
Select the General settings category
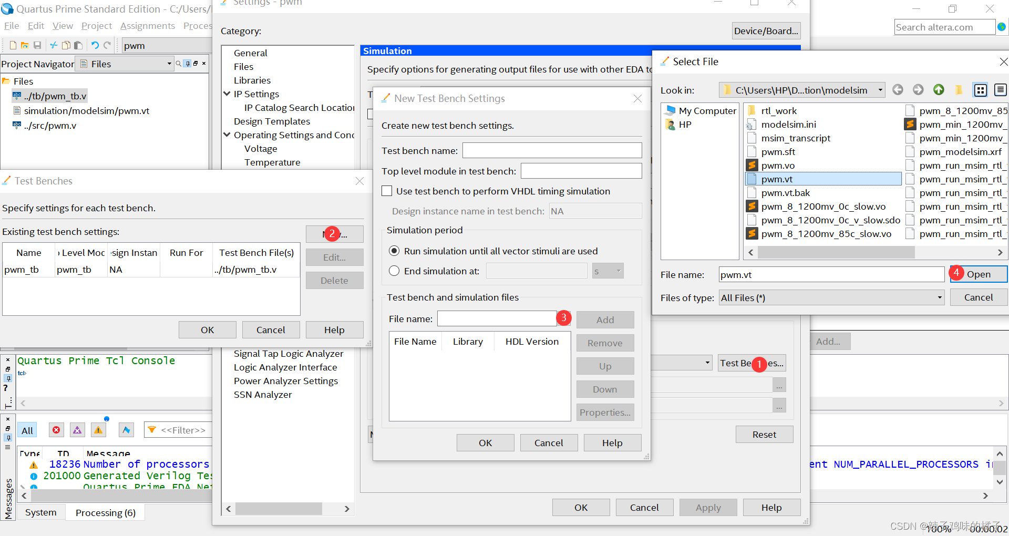251,53
